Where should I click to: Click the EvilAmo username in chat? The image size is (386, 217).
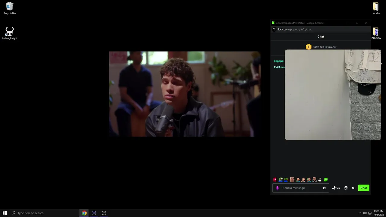click(279, 67)
